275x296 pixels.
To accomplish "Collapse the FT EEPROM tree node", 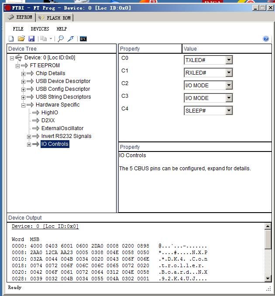I will pos(17,66).
